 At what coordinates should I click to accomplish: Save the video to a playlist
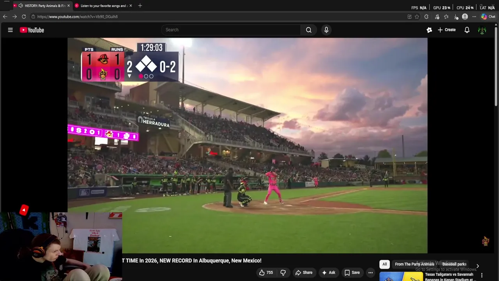point(352,272)
